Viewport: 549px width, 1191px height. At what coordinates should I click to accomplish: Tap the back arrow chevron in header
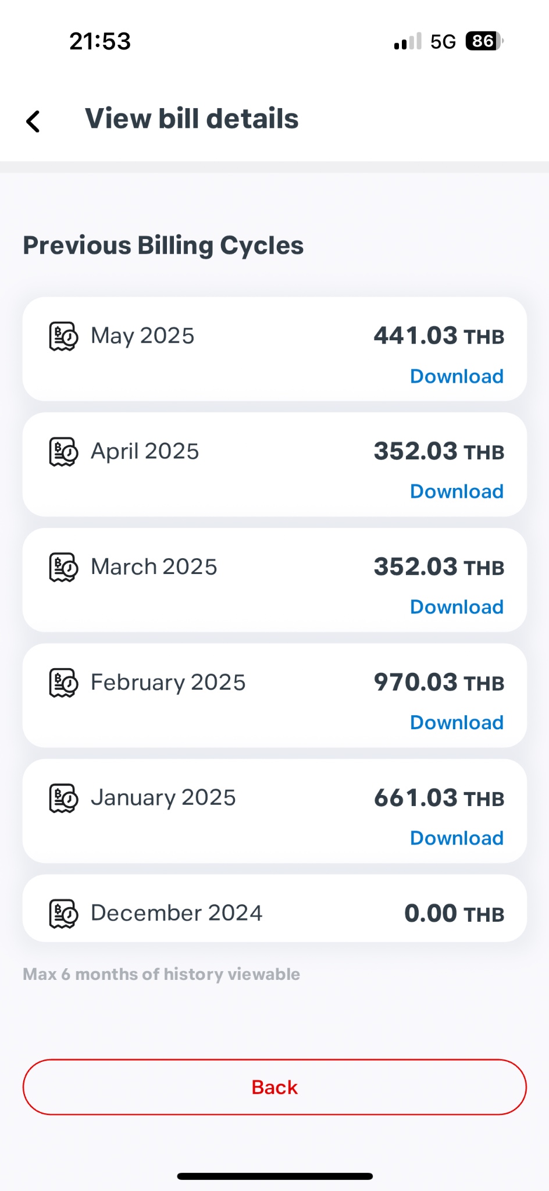point(33,122)
